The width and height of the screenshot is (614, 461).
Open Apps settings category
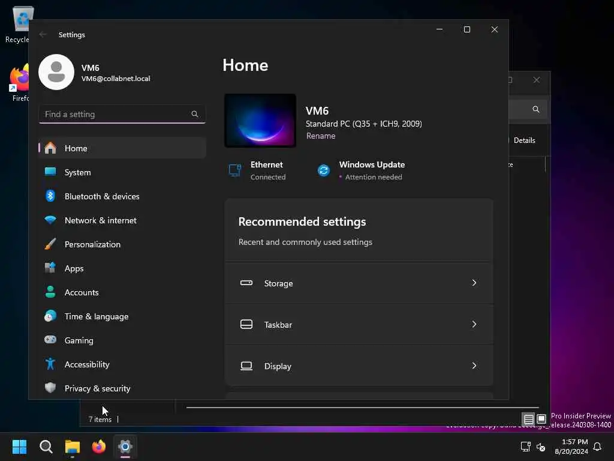122,268
